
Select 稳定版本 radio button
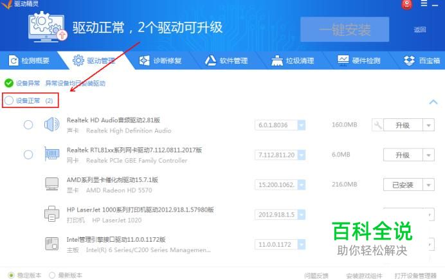(11, 275)
